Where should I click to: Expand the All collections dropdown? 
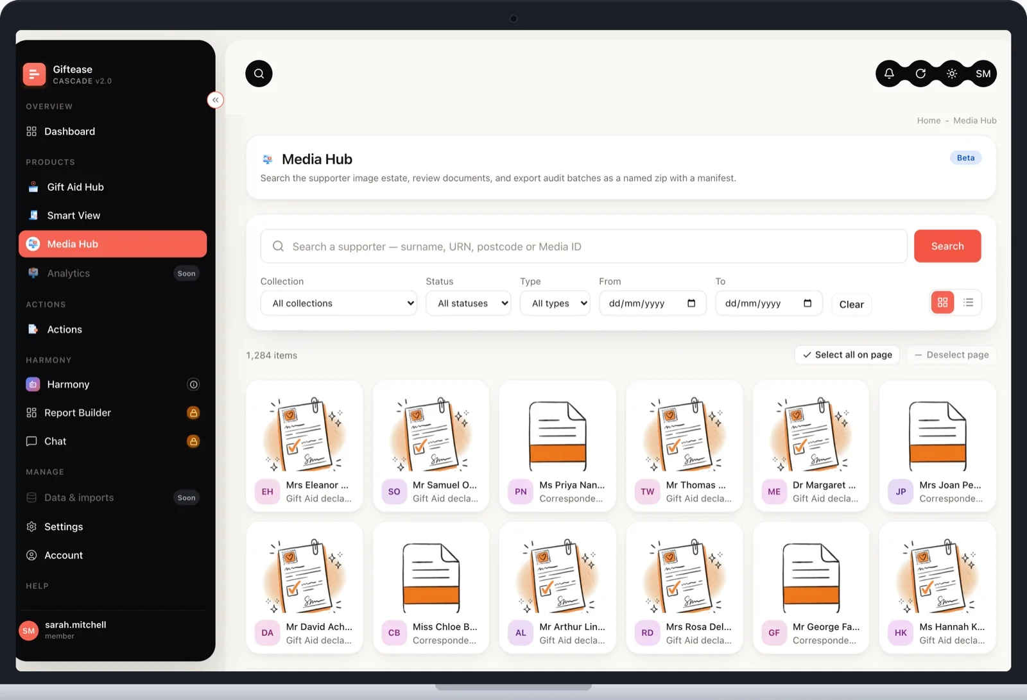click(339, 303)
